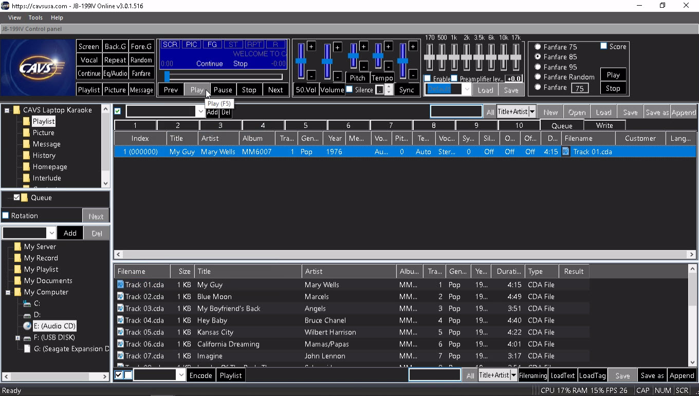
Task: Switch to playlist tab 5
Action: pyautogui.click(x=305, y=125)
